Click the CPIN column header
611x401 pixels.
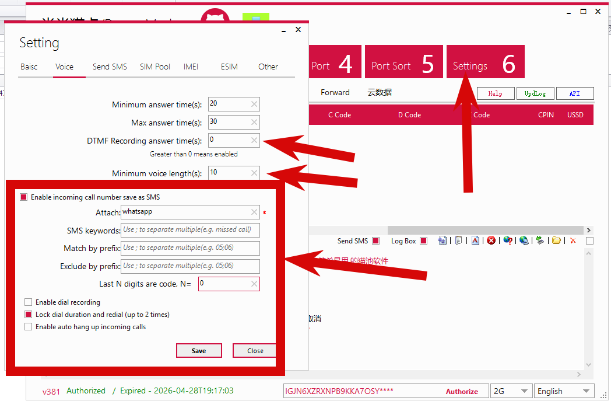[546, 114]
